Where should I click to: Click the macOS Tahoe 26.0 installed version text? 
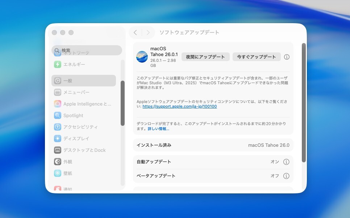[269, 145]
